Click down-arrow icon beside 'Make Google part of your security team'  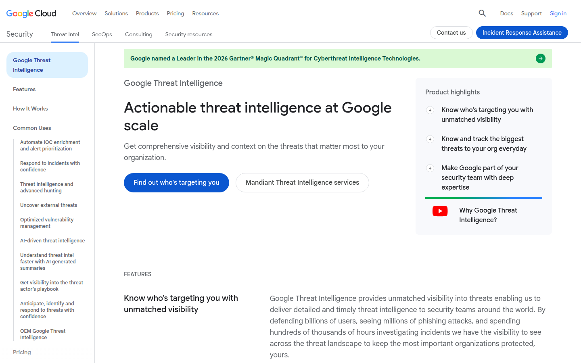click(x=430, y=168)
